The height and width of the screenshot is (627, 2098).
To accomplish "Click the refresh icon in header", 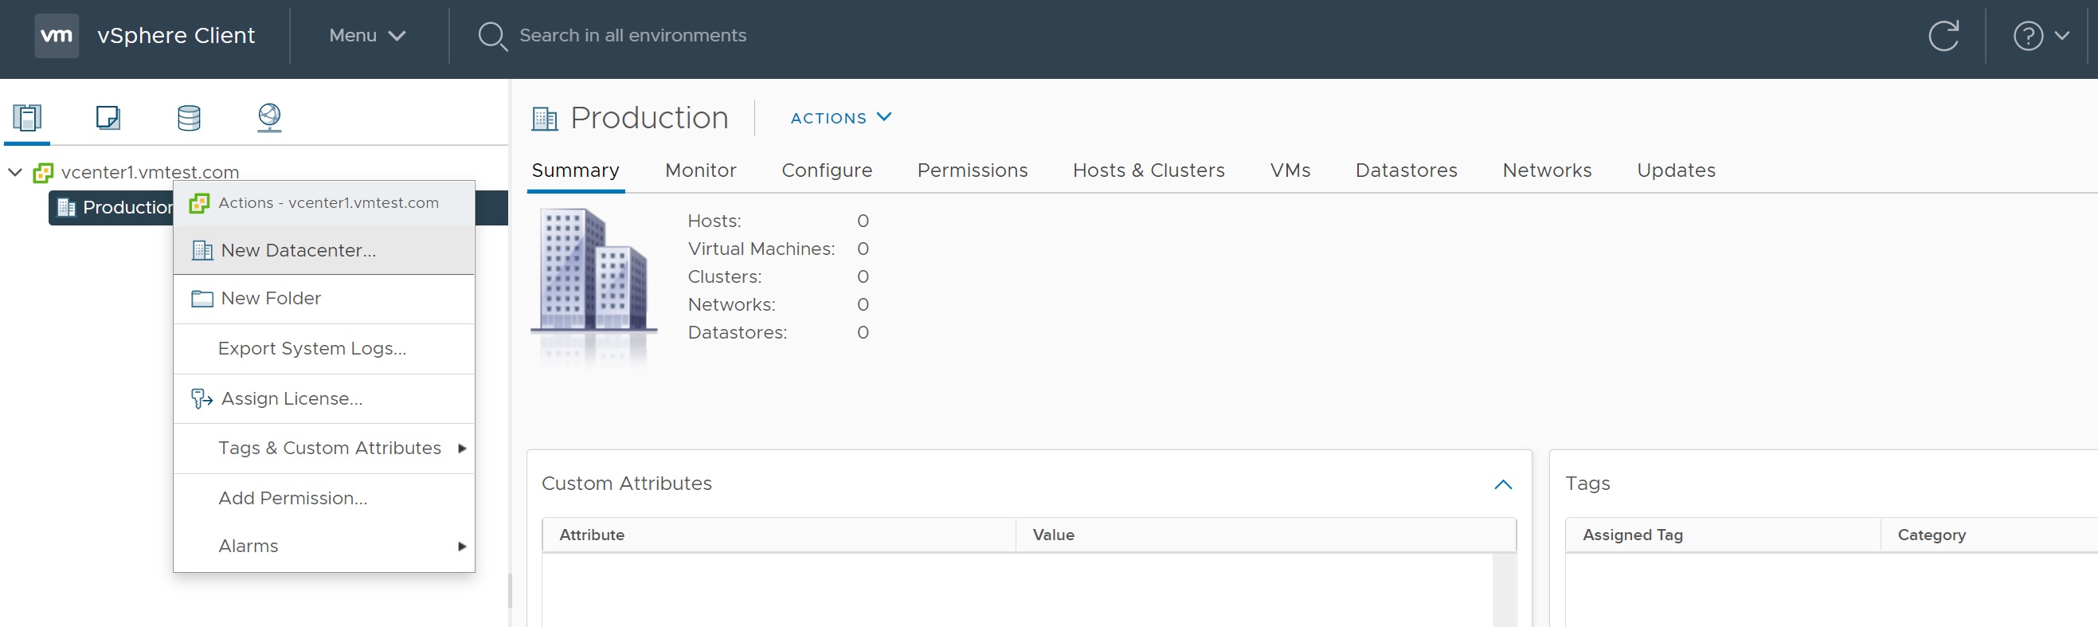I will (x=1943, y=35).
